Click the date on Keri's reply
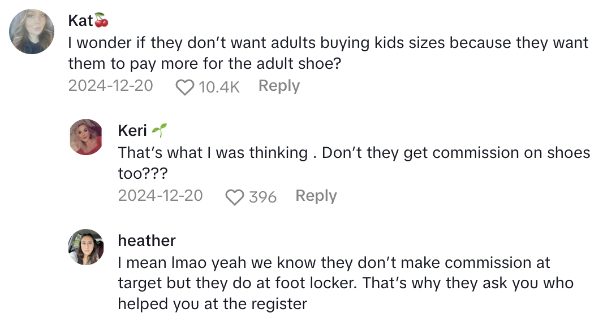Image resolution: width=603 pixels, height=317 pixels. click(x=160, y=196)
